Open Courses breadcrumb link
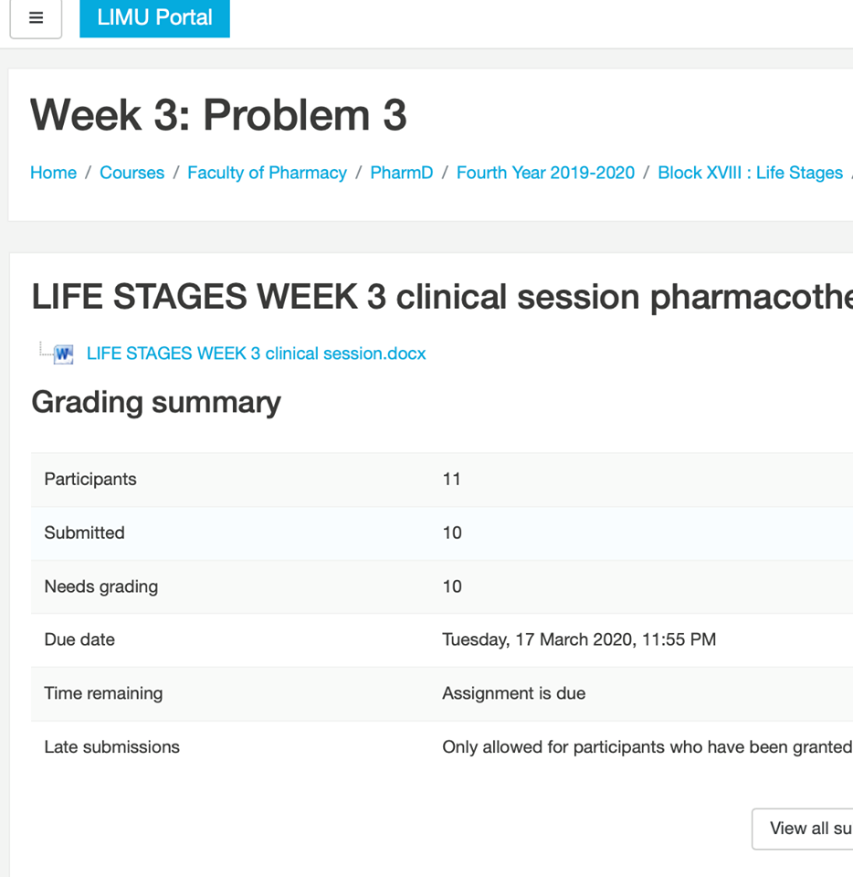853x877 pixels. [132, 173]
